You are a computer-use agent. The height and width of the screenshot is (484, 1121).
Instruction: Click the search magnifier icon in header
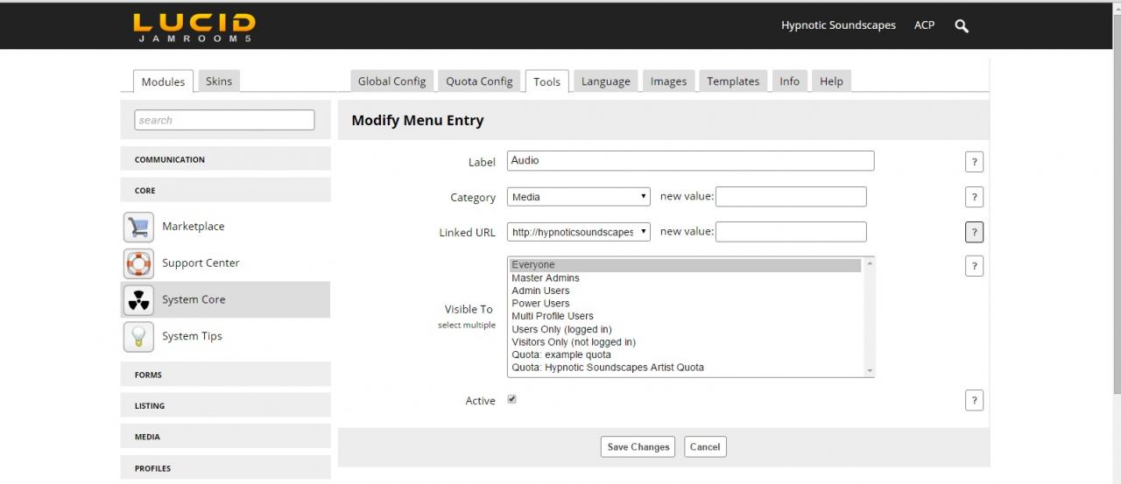pos(962,26)
